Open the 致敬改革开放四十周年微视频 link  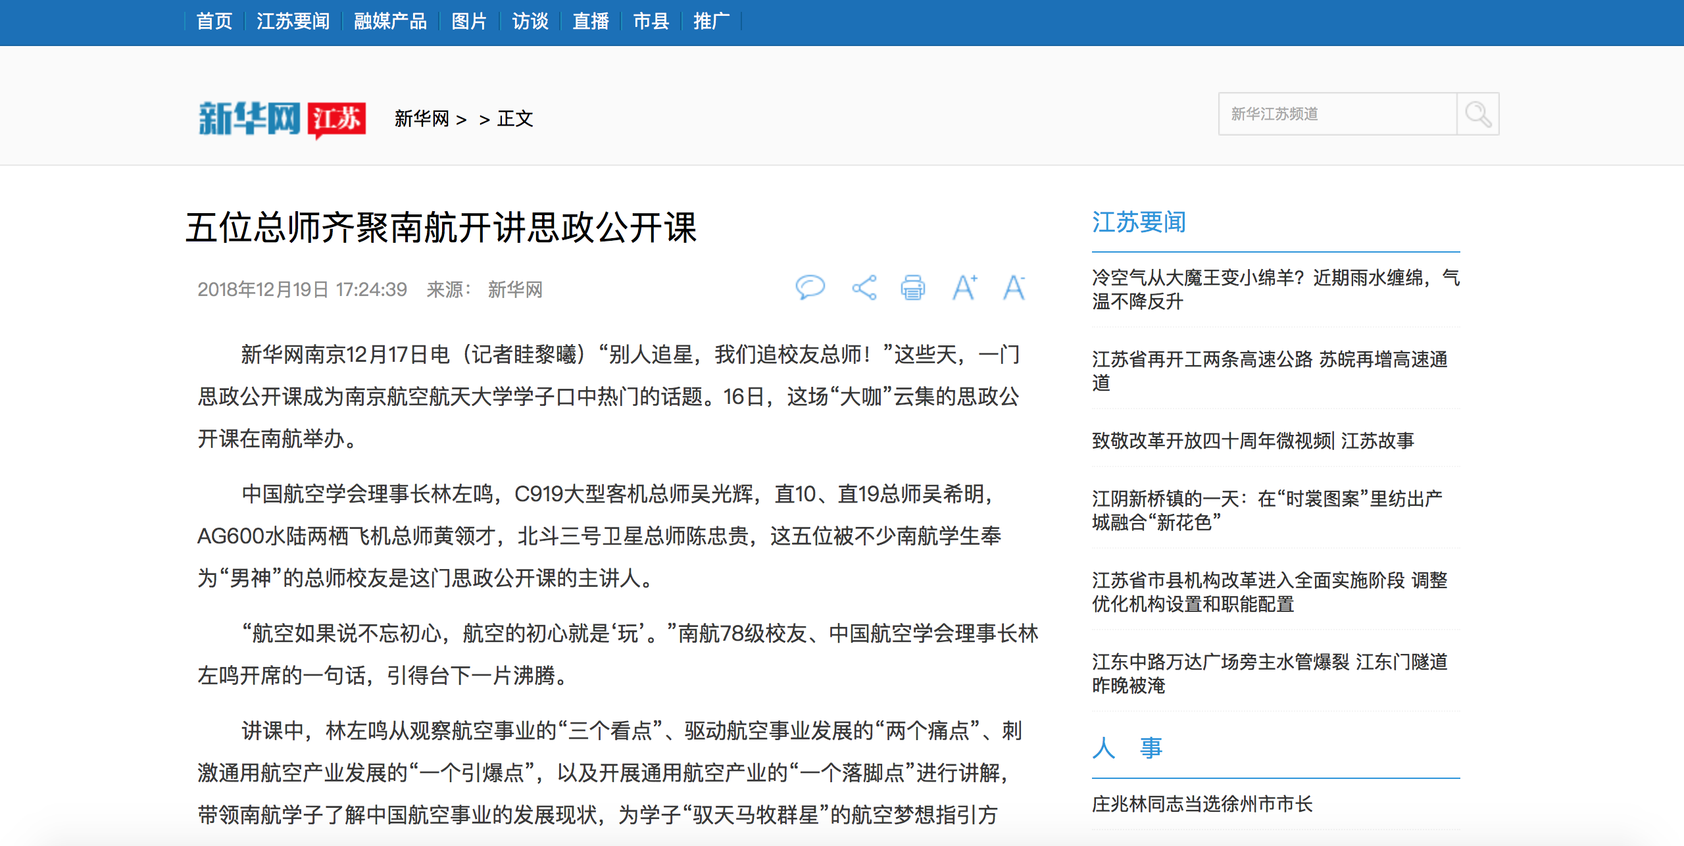1252,440
